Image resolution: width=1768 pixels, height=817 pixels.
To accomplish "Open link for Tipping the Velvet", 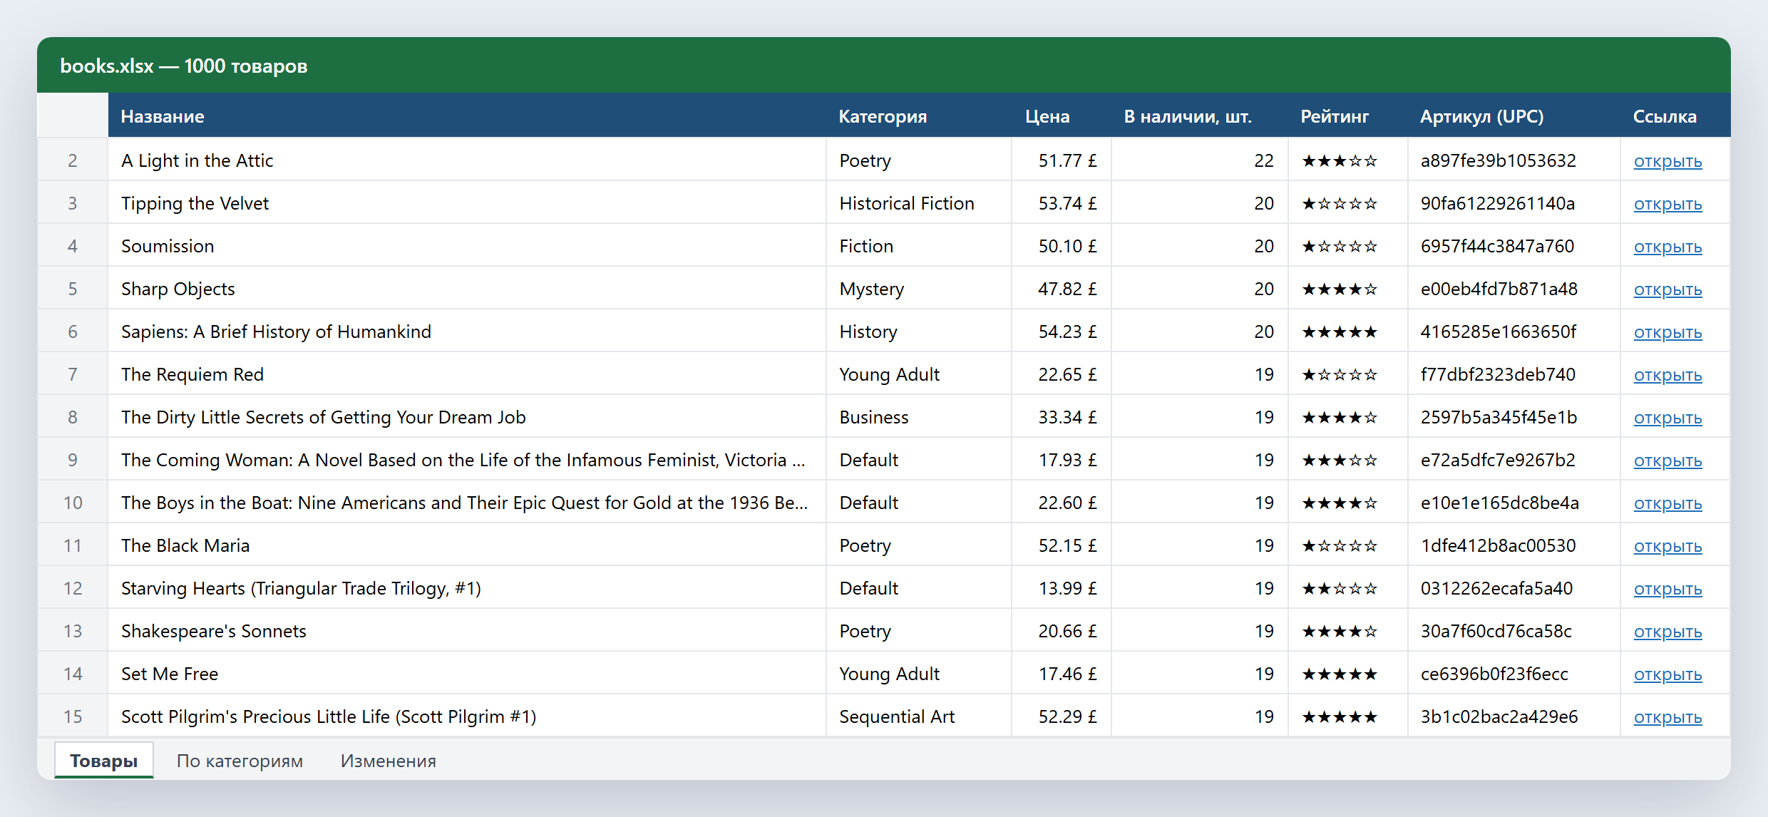I will (1667, 204).
